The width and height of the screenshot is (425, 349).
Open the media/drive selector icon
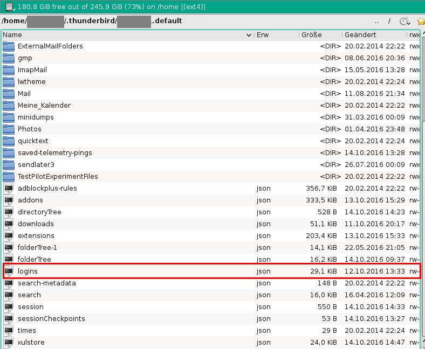tap(10, 6)
